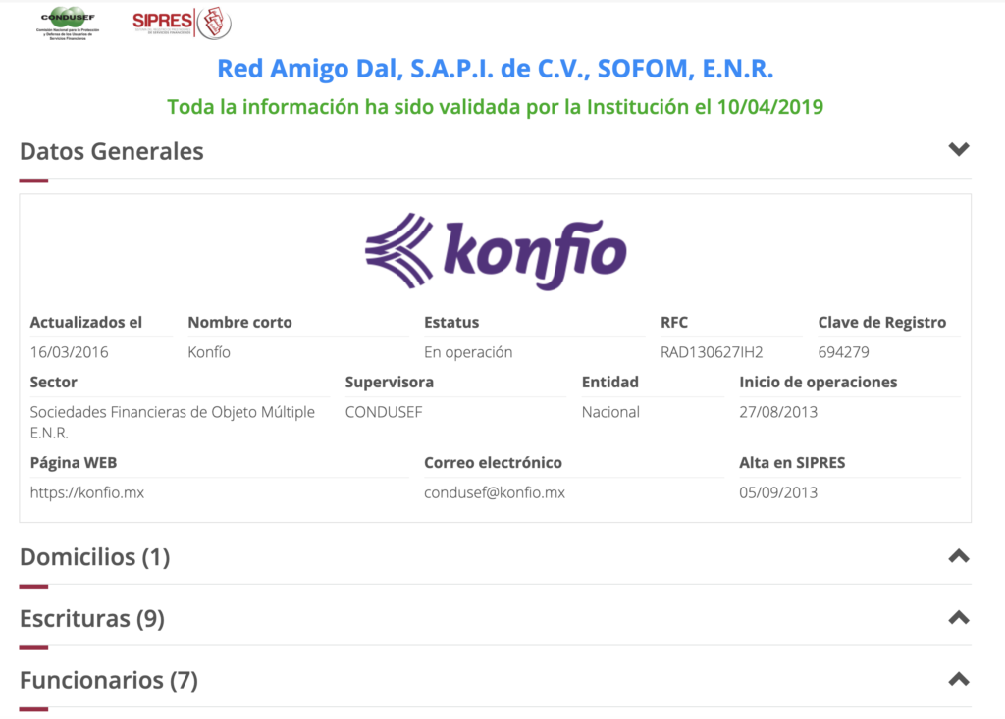Click the CONDUSEF logo
The image size is (1005, 719).
click(x=68, y=25)
